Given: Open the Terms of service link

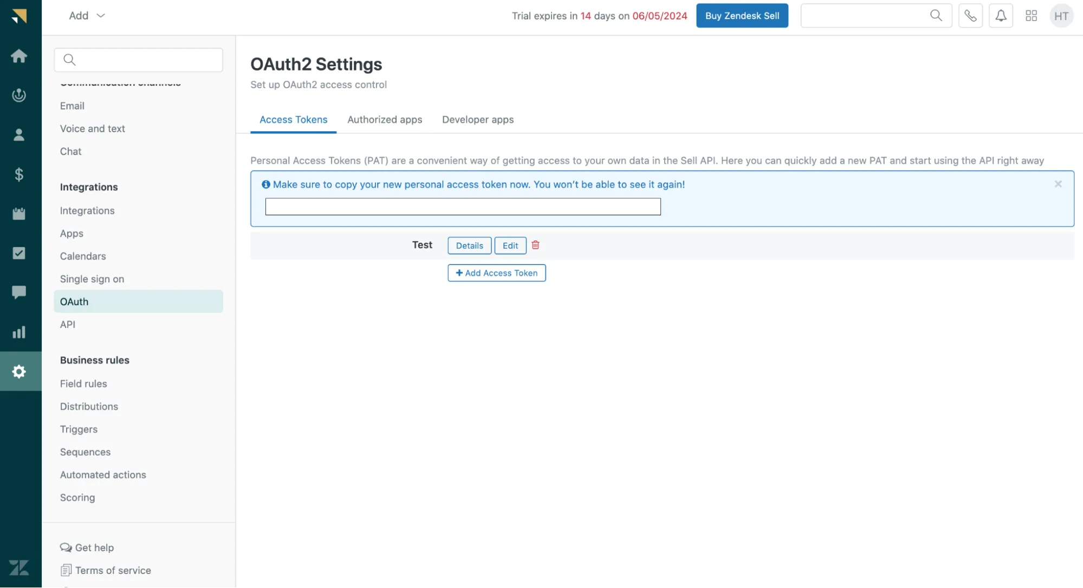Looking at the screenshot, I should tap(106, 570).
